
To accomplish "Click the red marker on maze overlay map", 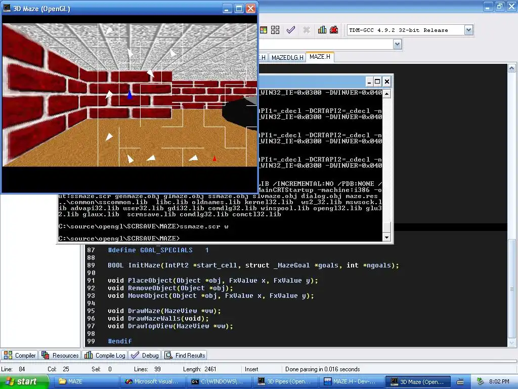I will tap(214, 159).
